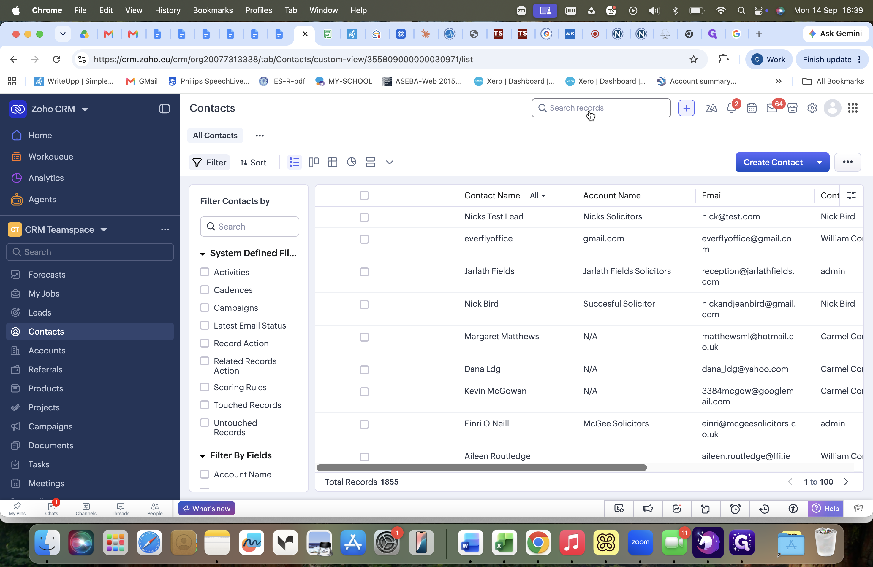Switch to Kanban view icon
873x567 pixels.
point(313,162)
